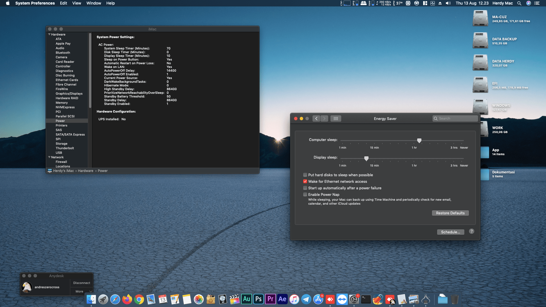Screen dimensions: 546x307
Task: Open the System Preferences menu
Action: [35, 3]
